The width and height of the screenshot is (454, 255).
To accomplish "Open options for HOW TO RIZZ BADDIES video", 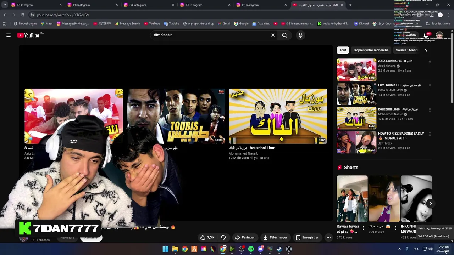I will click(430, 134).
